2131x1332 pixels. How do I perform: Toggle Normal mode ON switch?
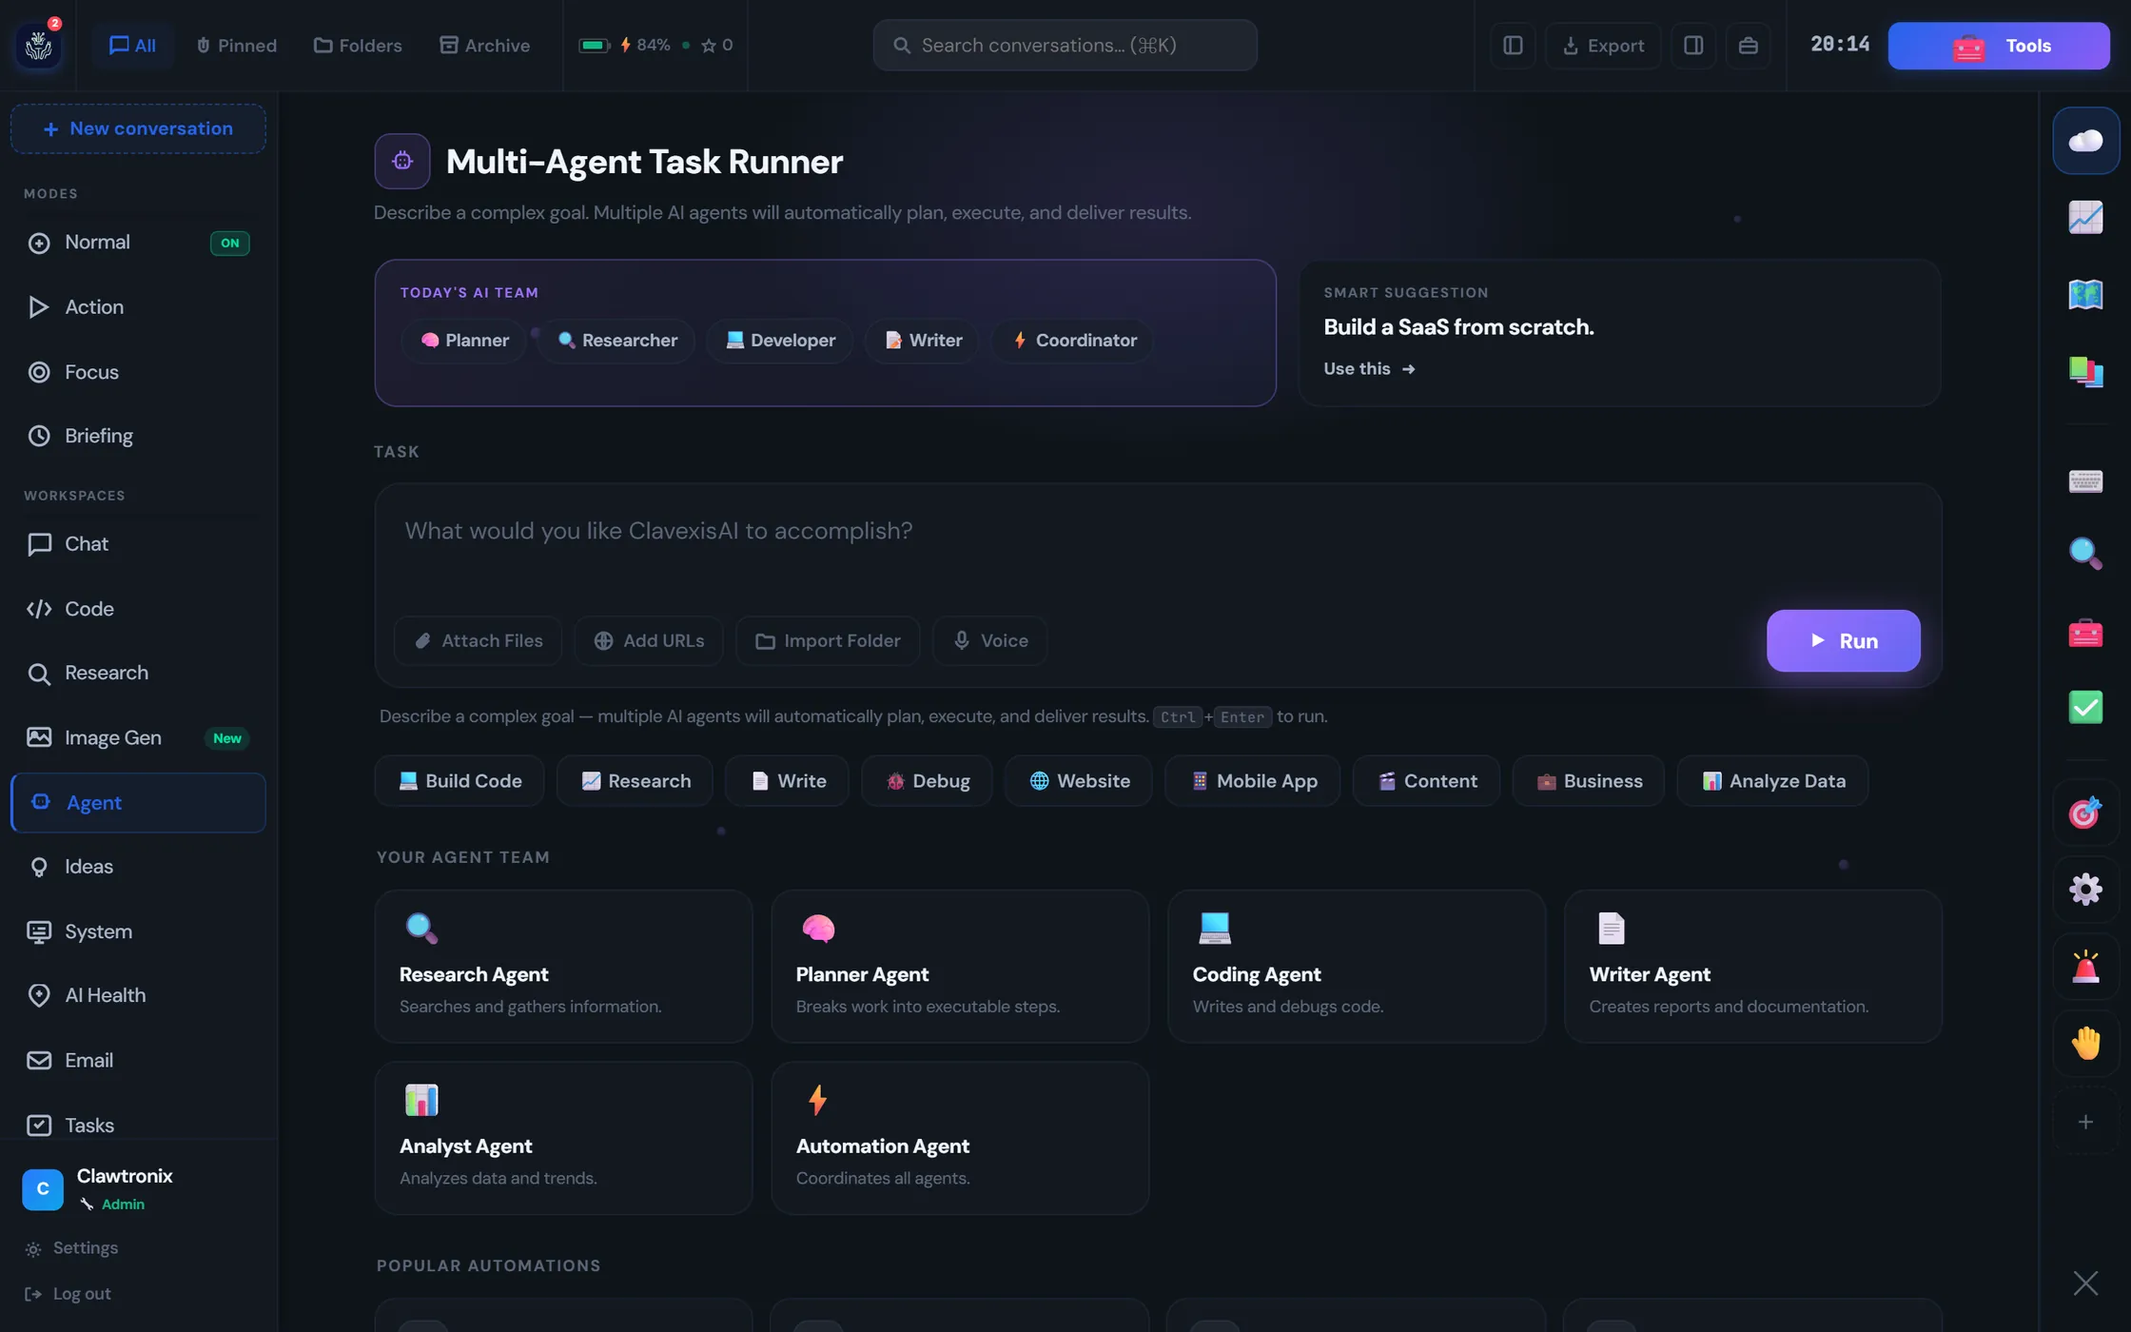(x=229, y=243)
